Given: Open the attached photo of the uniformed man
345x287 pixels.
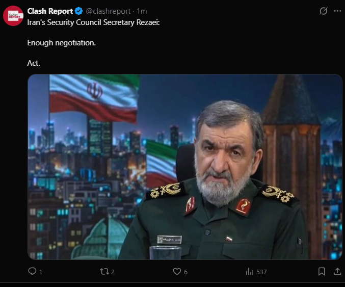Looking at the screenshot, I should [x=185, y=167].
